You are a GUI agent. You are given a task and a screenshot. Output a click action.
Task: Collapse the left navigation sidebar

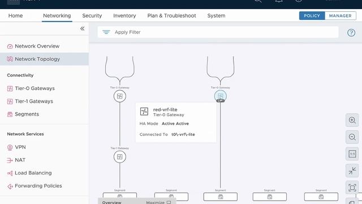coord(82,29)
